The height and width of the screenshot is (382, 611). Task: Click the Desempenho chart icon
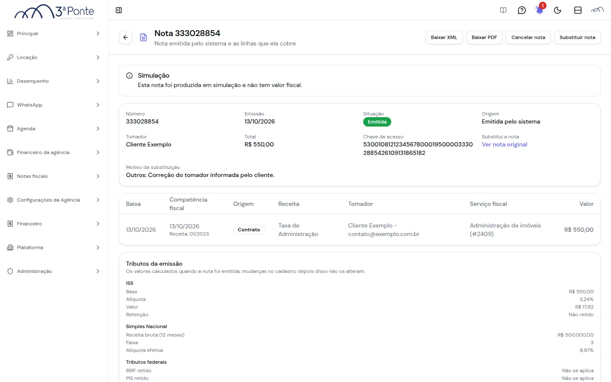pyautogui.click(x=10, y=81)
